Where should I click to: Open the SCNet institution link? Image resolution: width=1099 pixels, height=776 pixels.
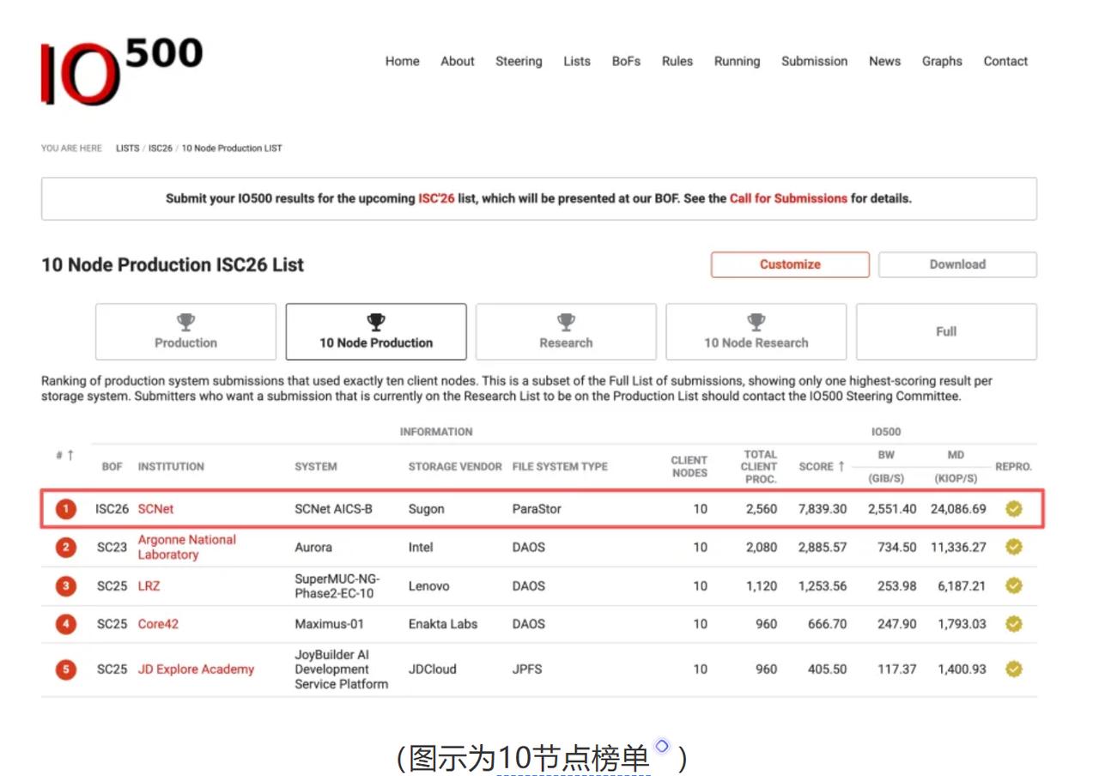tap(155, 509)
